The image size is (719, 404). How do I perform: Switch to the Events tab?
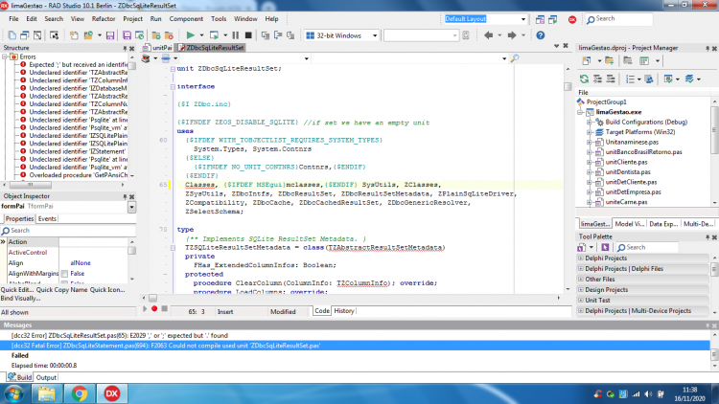coord(47,219)
